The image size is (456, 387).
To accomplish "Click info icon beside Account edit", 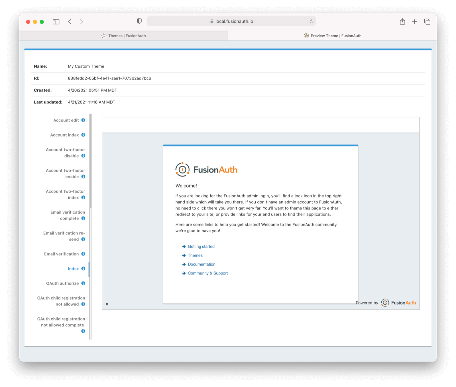I will 83,120.
